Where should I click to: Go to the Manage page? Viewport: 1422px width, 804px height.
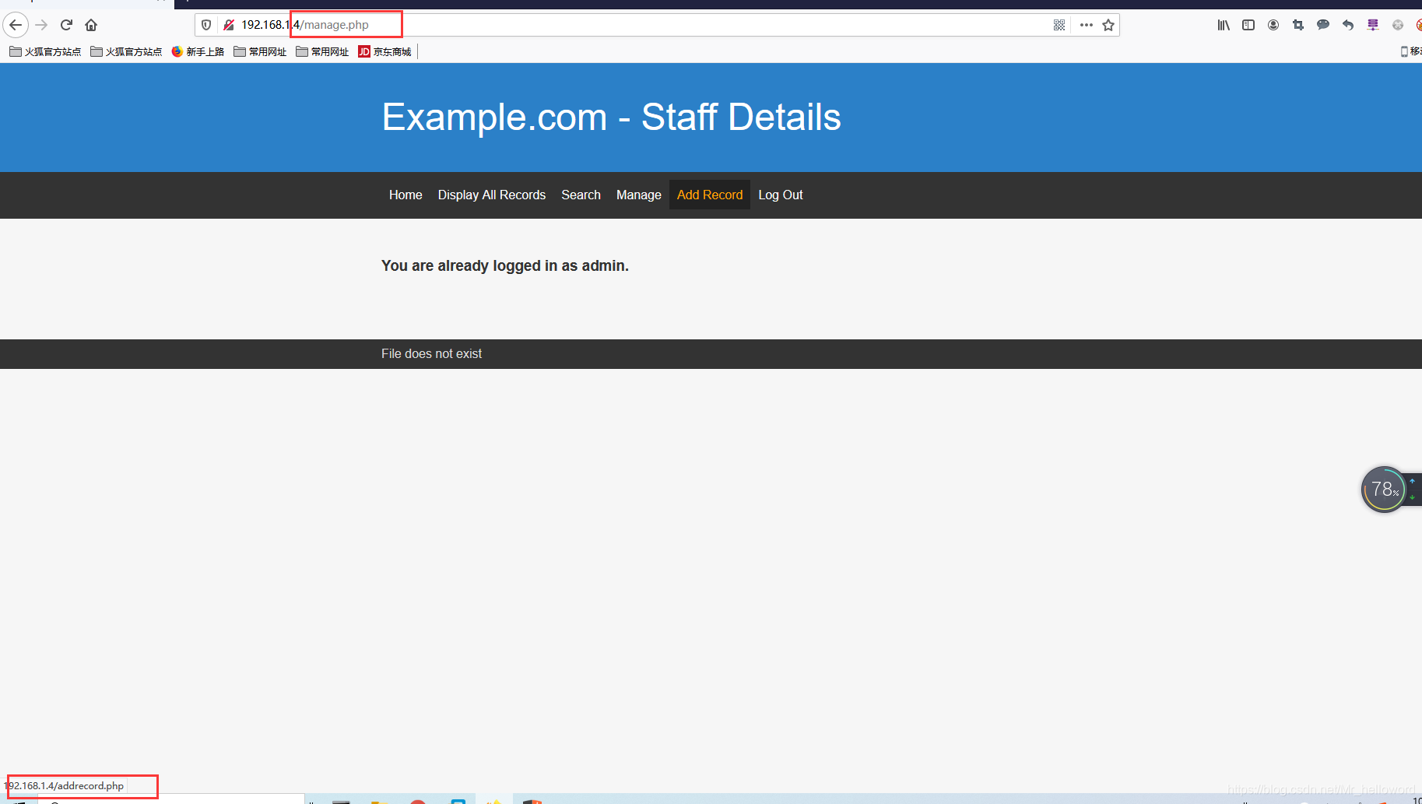(638, 195)
